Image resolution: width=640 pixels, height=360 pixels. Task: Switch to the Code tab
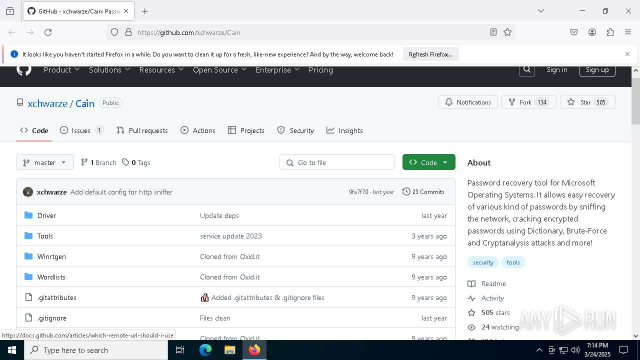tap(34, 130)
